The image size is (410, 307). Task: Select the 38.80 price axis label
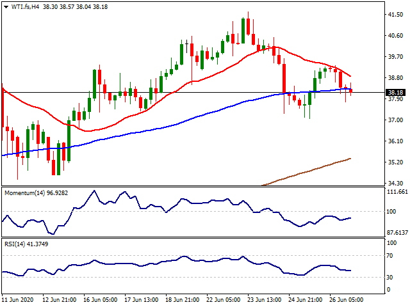(x=395, y=78)
